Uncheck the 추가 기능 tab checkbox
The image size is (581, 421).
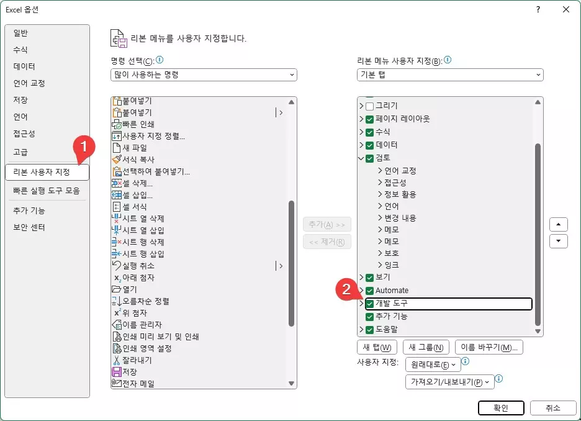tap(369, 317)
